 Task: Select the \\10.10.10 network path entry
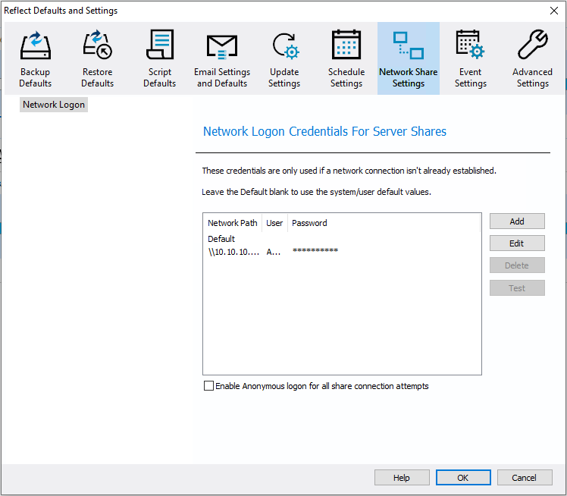[x=233, y=252]
